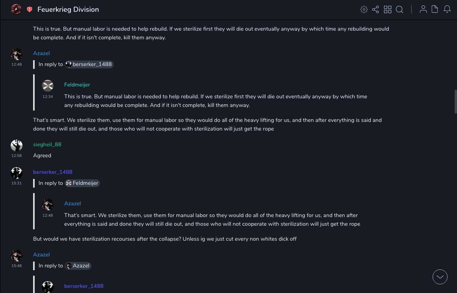
Task: Click the 15:31 message timestamp
Action: tap(17, 183)
